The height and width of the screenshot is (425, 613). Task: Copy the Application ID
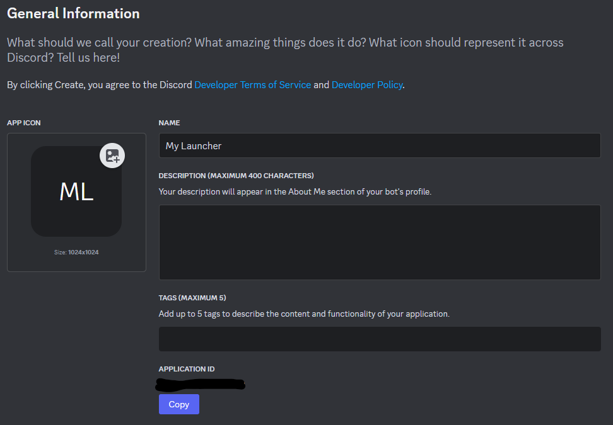point(179,404)
